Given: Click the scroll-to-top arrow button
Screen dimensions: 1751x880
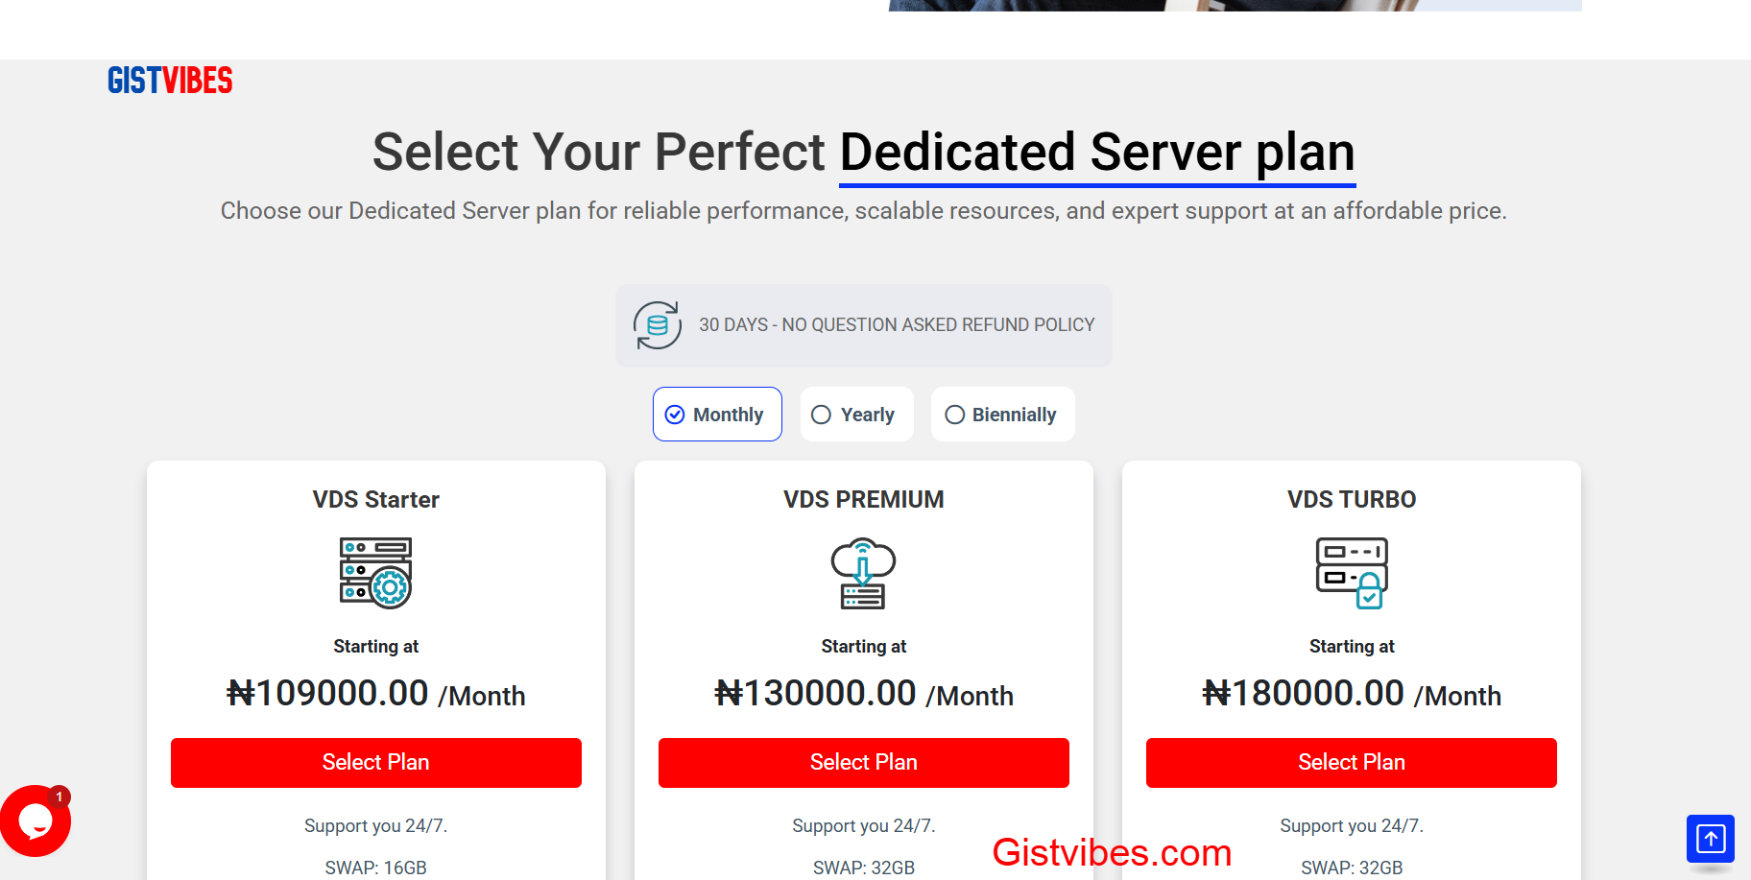Looking at the screenshot, I should tap(1710, 839).
